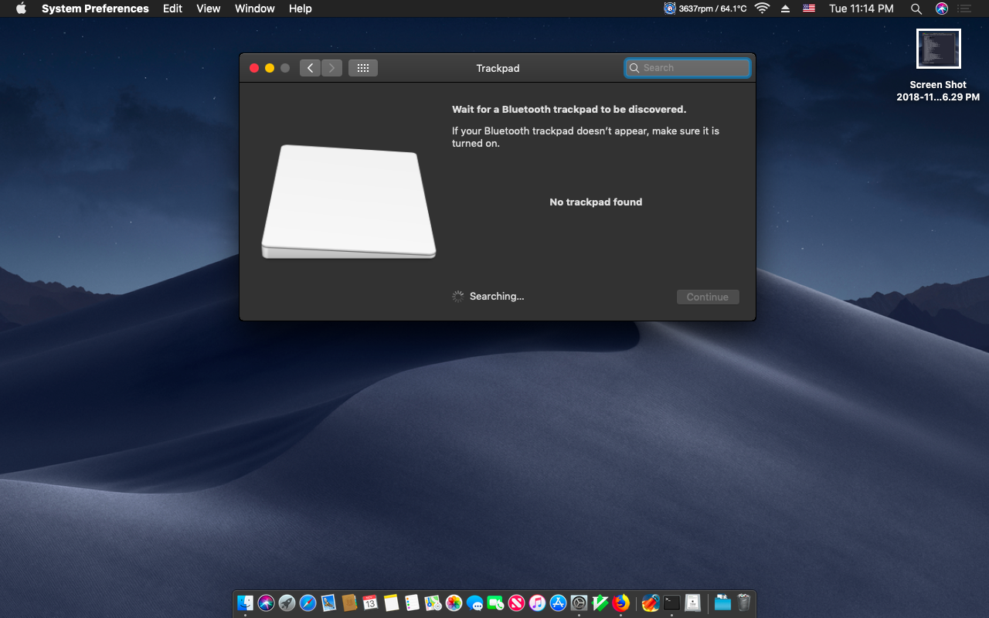Screen dimensions: 989x618
Task: Open the Window menu
Action: pos(255,8)
